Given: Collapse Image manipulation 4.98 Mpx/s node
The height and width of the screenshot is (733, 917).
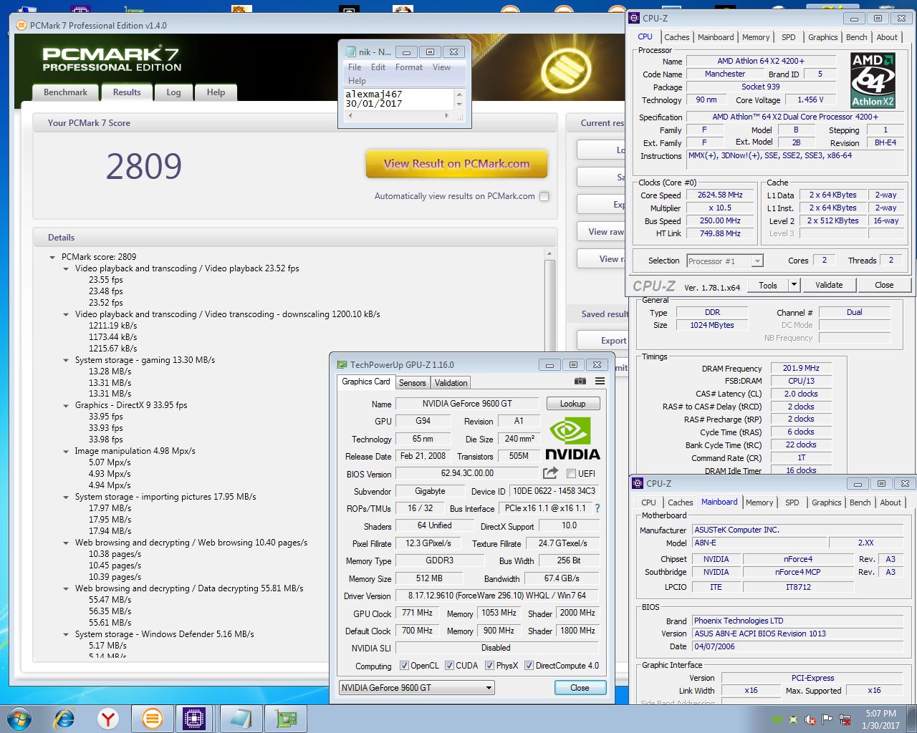Looking at the screenshot, I should tap(66, 451).
